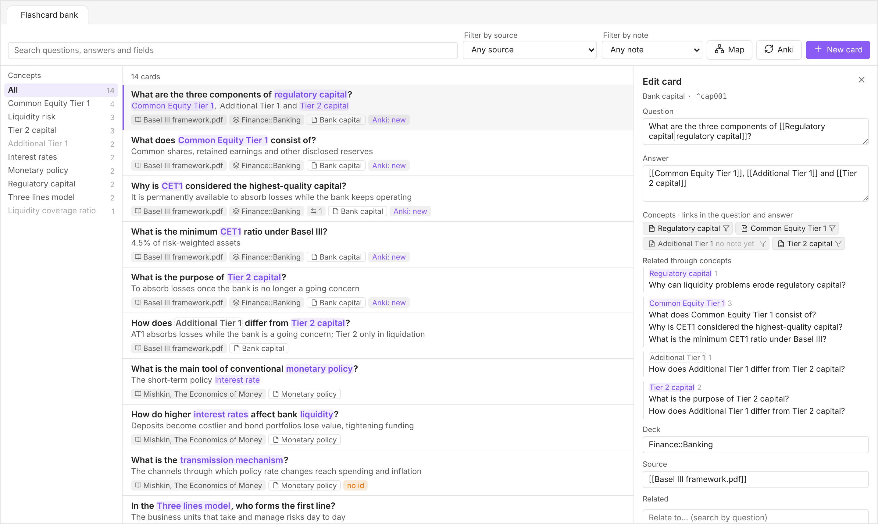878x524 pixels.
Task: Open the Map view
Action: pyautogui.click(x=729, y=50)
